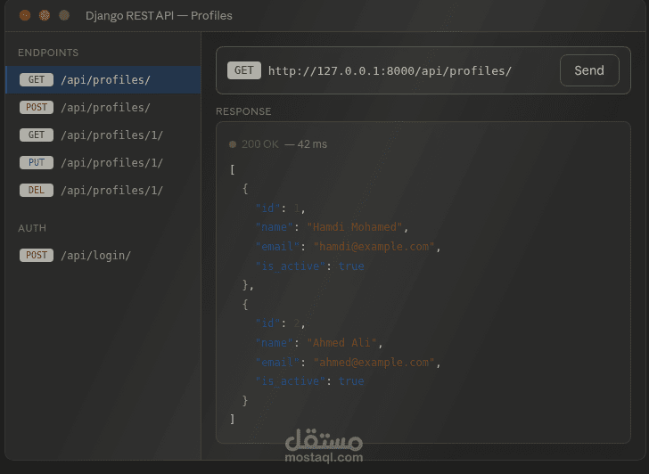649x474 pixels.
Task: Click the ENDPOINTS section header
Action: pyautogui.click(x=48, y=53)
